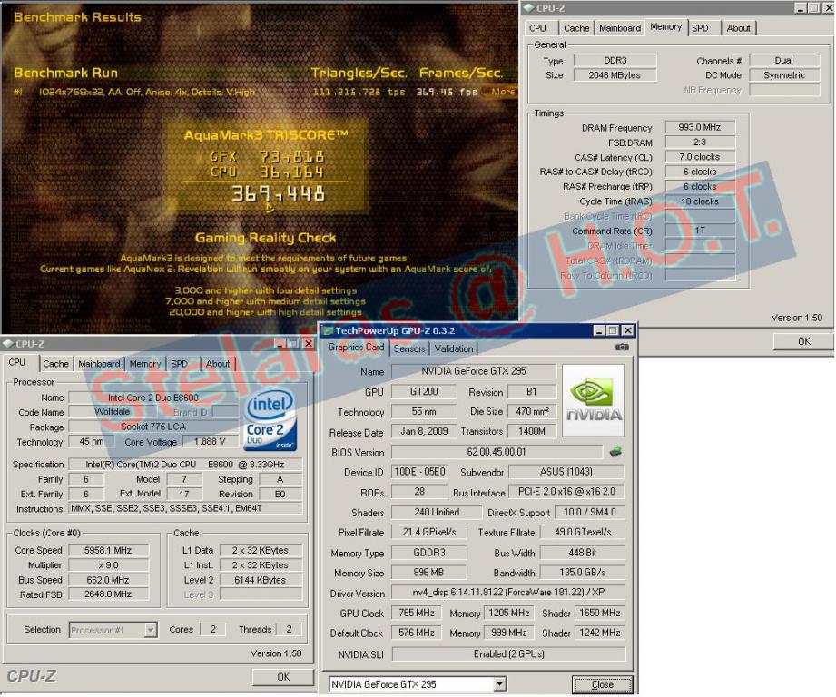Image resolution: width=836 pixels, height=697 pixels.
Task: Click the More button in AquaMark3 results
Action: click(x=500, y=92)
